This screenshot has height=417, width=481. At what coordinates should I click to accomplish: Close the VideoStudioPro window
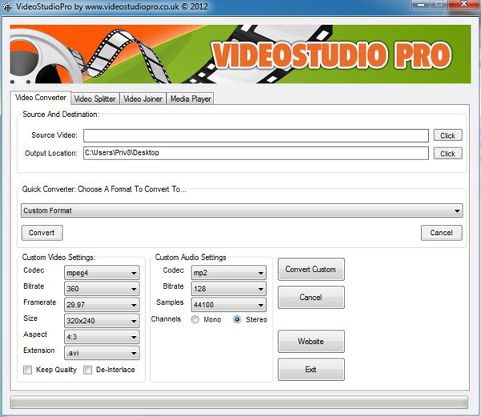click(463, 4)
